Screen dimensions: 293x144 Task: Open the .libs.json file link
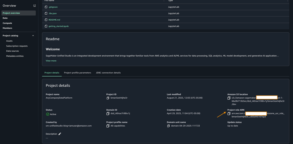pos(52,13)
